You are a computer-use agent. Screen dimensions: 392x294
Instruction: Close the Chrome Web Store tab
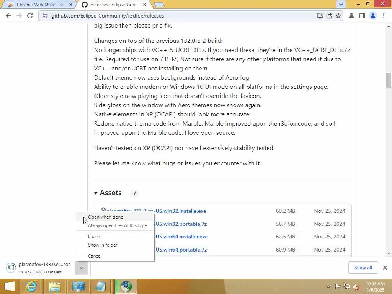click(71, 5)
